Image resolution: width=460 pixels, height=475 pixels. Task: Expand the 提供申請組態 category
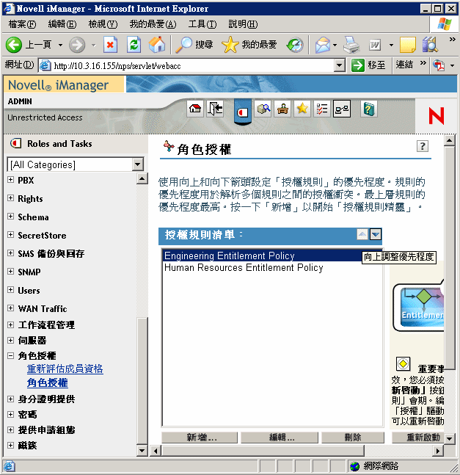tap(10, 429)
